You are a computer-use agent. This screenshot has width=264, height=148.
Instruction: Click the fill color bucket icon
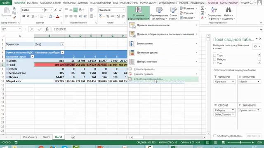50,16
